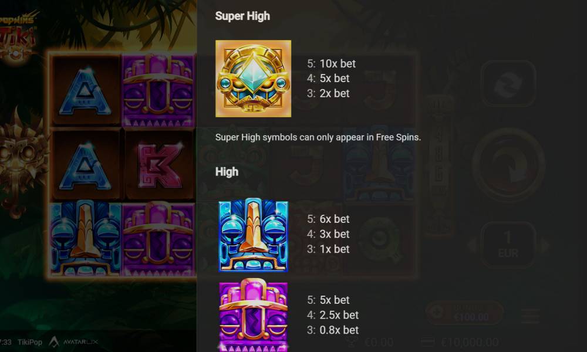587x352 pixels.
Task: Click the top blue A reel symbol
Action: [85, 91]
